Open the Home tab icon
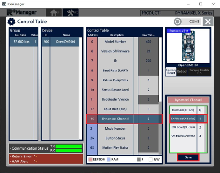220x173 pixels. tap(54, 13)
